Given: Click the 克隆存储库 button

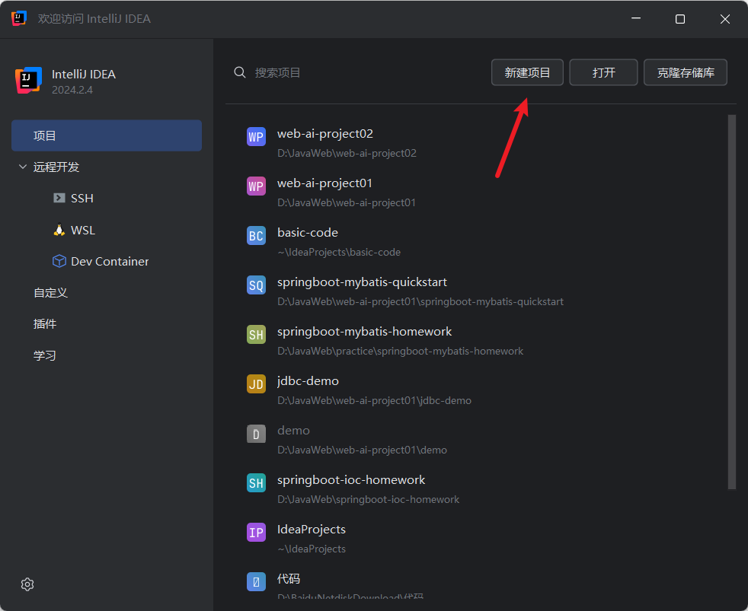Looking at the screenshot, I should coord(686,72).
